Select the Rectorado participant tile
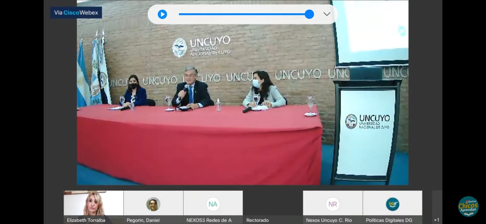The width and height of the screenshot is (486, 224). 273,207
